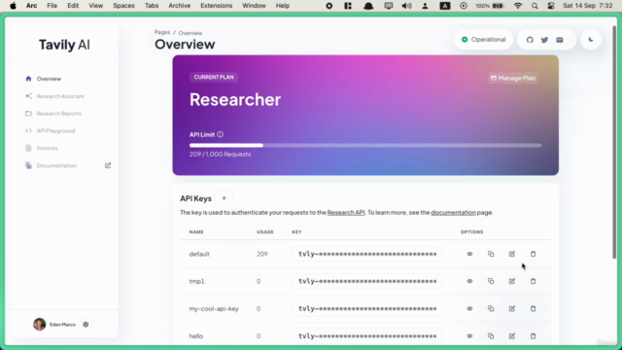Select the 'my-cool-api-key' name cell

pos(214,309)
